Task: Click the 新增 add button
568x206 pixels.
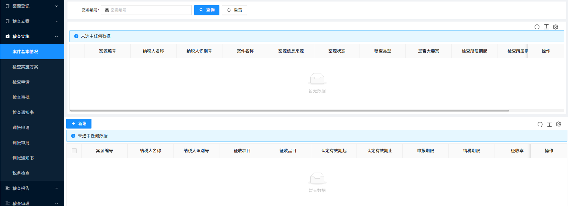Action: (79, 124)
